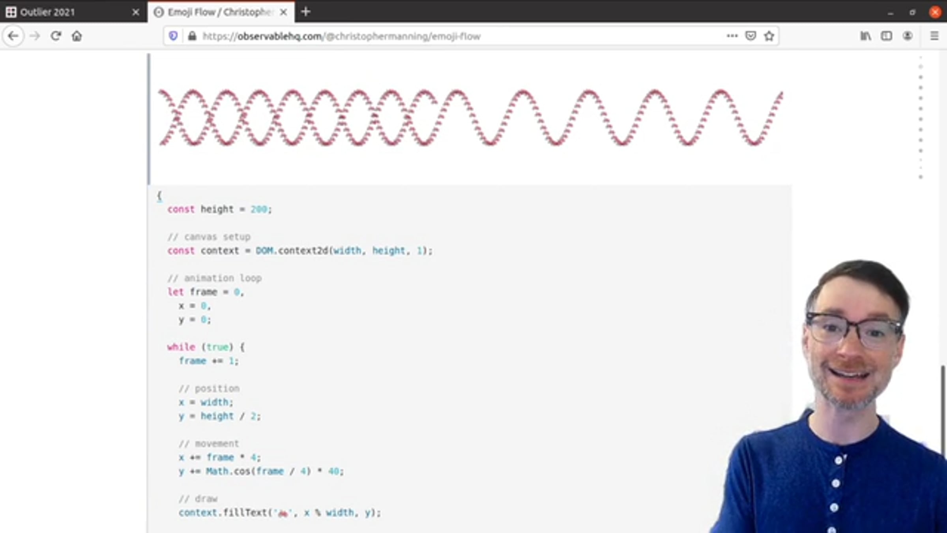The height and width of the screenshot is (533, 947).
Task: Open the hamburger application menu
Action: [934, 36]
